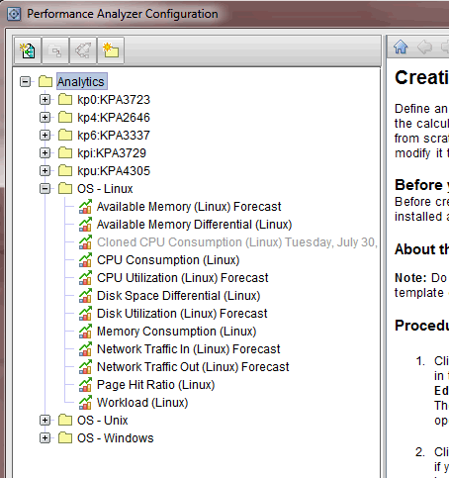Click Performance Analyzer Configuration window icon
Viewport: 449px width, 478px height.
[14, 14]
